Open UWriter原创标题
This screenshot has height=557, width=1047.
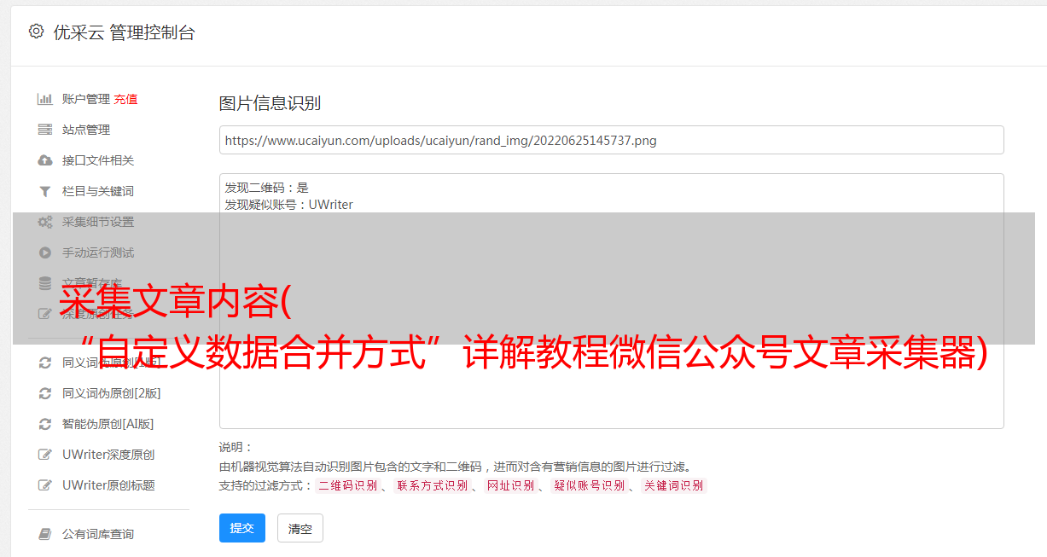click(x=108, y=485)
